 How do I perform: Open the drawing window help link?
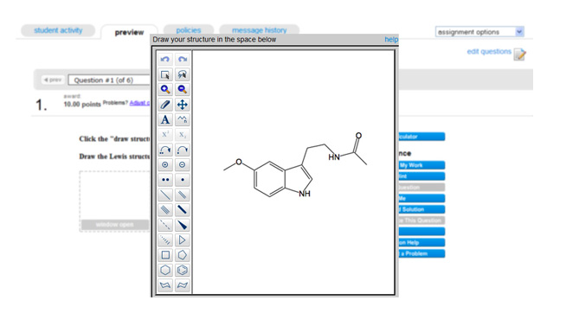(391, 40)
